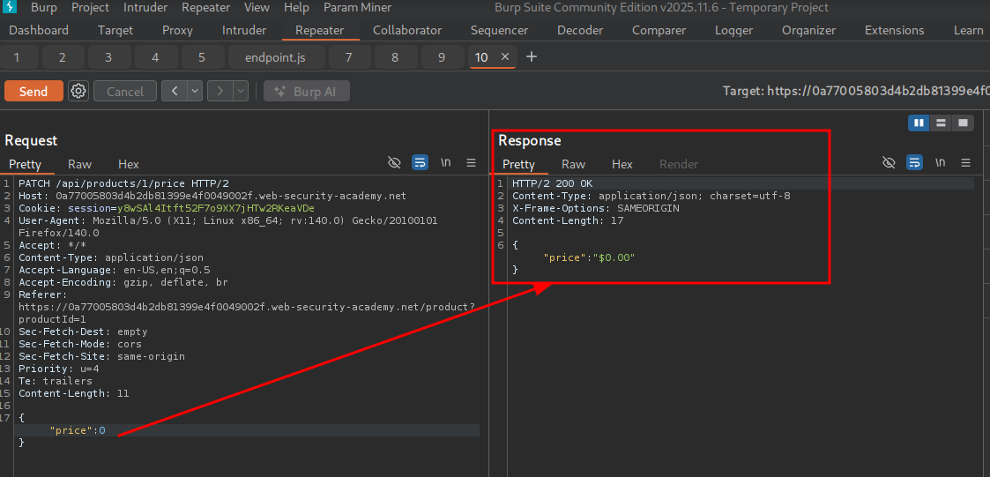The image size is (990, 477).
Task: Open the forward-history dropdown arrow
Action: [241, 91]
